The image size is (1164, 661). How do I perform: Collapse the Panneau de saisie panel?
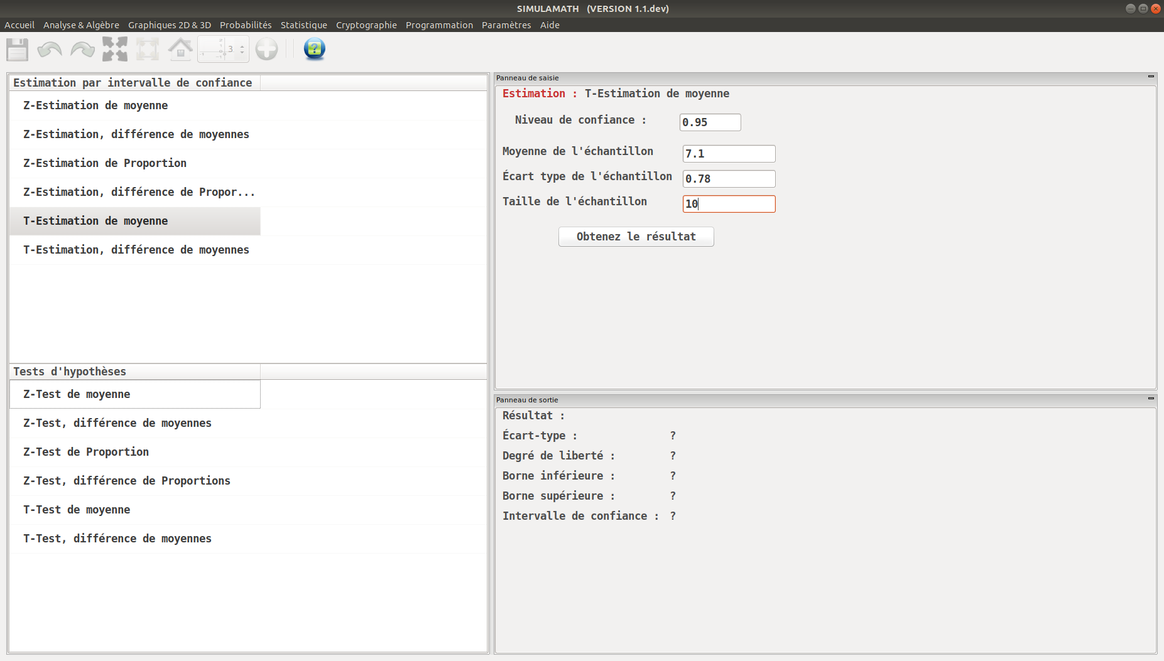coord(1151,77)
